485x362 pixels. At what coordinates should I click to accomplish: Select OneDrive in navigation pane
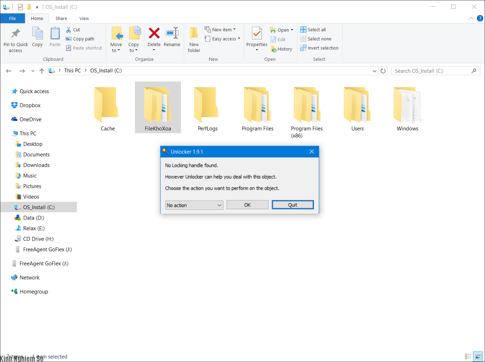pos(30,119)
